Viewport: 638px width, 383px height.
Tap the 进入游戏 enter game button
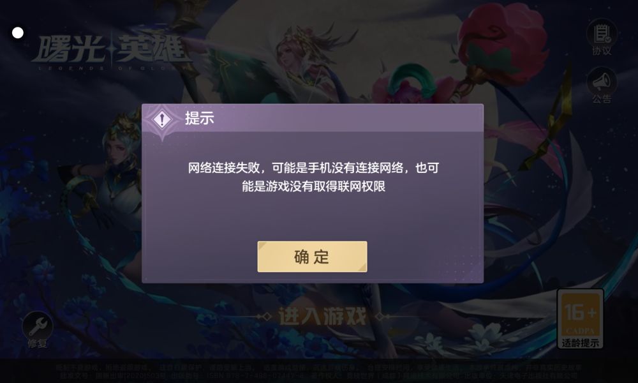322,316
